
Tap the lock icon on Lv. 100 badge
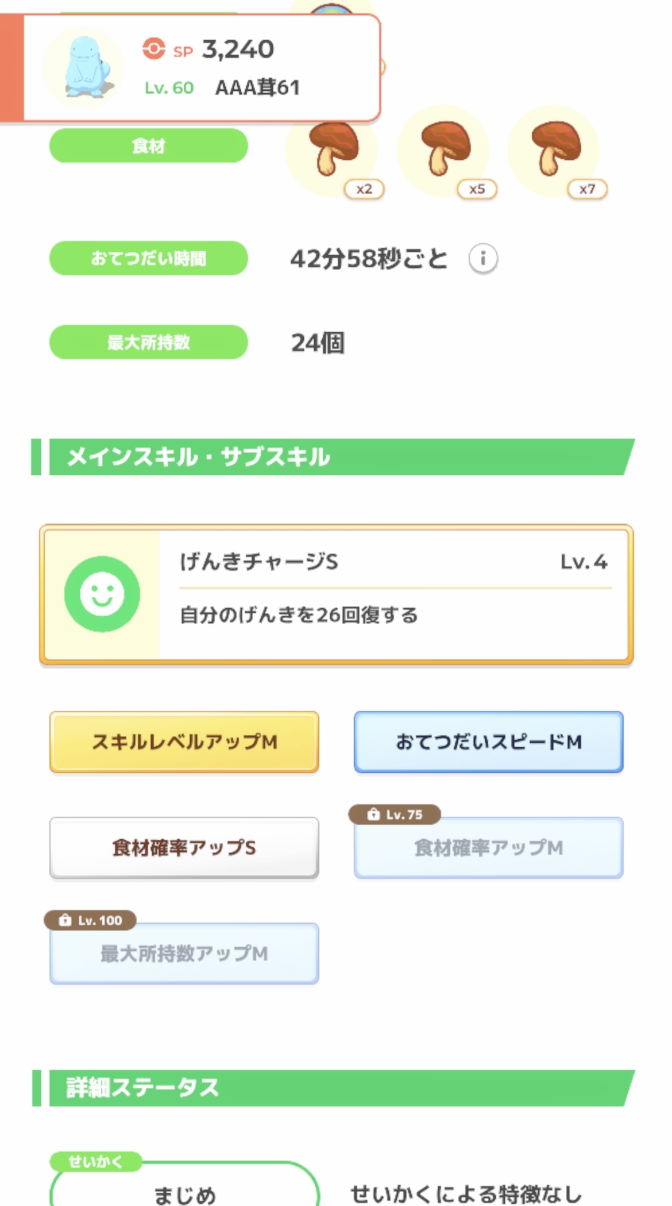tap(65, 920)
